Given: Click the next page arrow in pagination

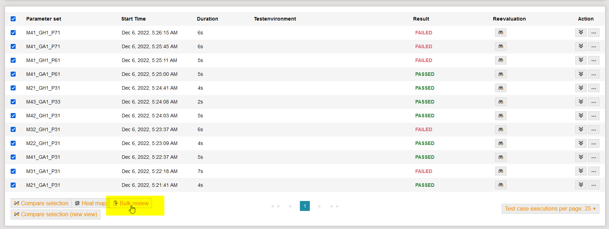Looking at the screenshot, I should 319,206.
